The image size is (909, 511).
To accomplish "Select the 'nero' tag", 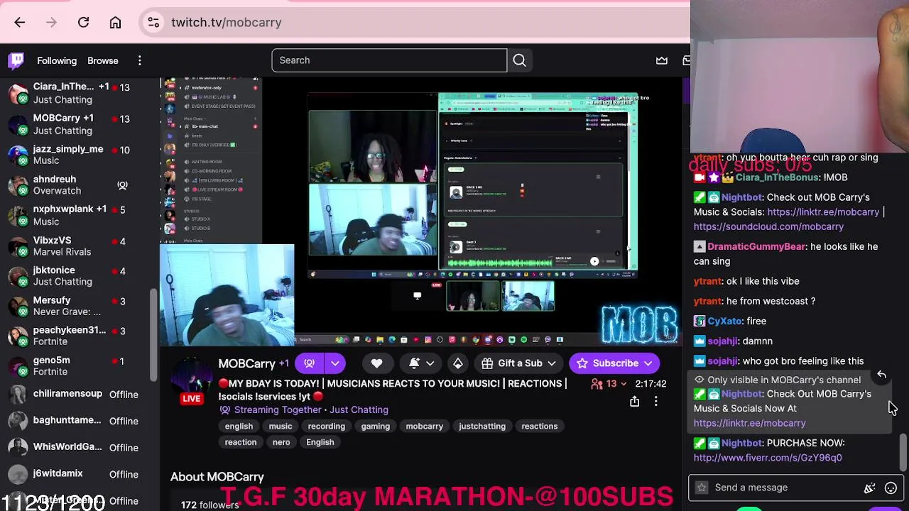I will coord(281,442).
